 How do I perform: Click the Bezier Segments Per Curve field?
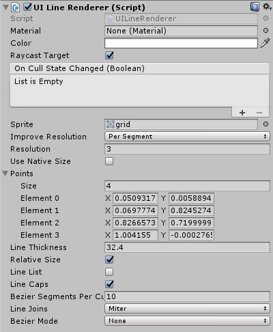[187, 296]
